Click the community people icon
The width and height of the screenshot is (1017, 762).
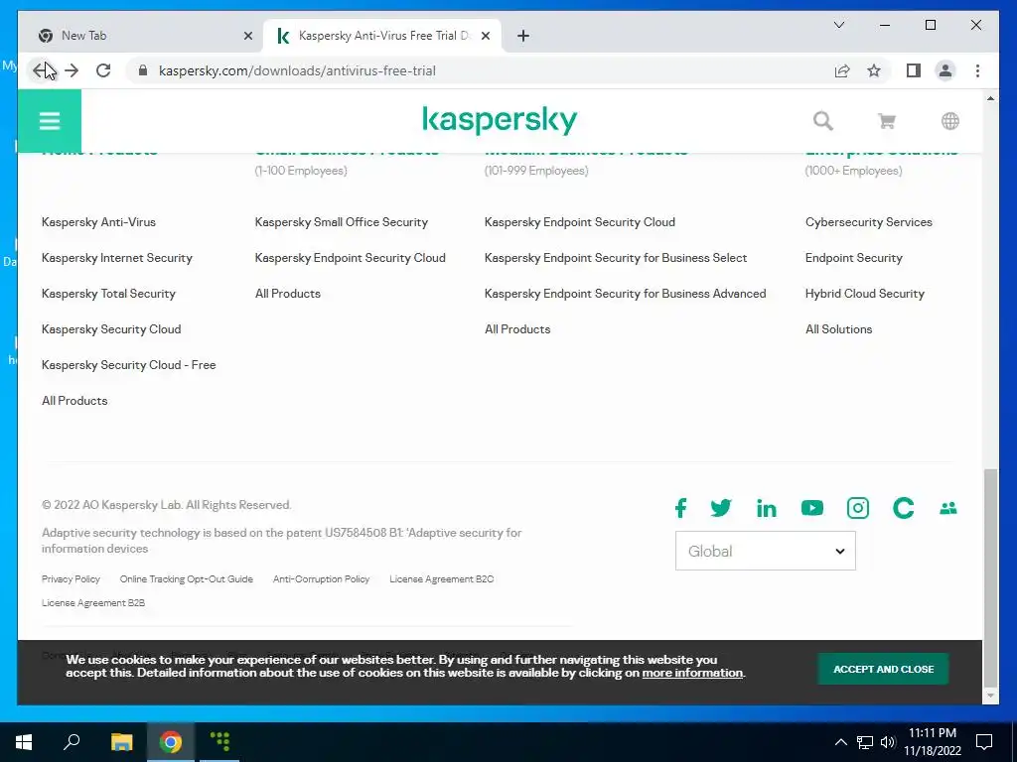tap(947, 508)
